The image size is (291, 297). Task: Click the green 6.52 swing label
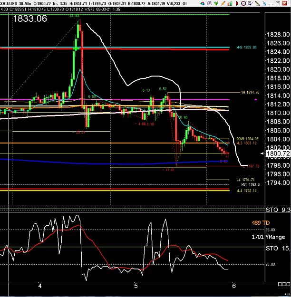[163, 89]
